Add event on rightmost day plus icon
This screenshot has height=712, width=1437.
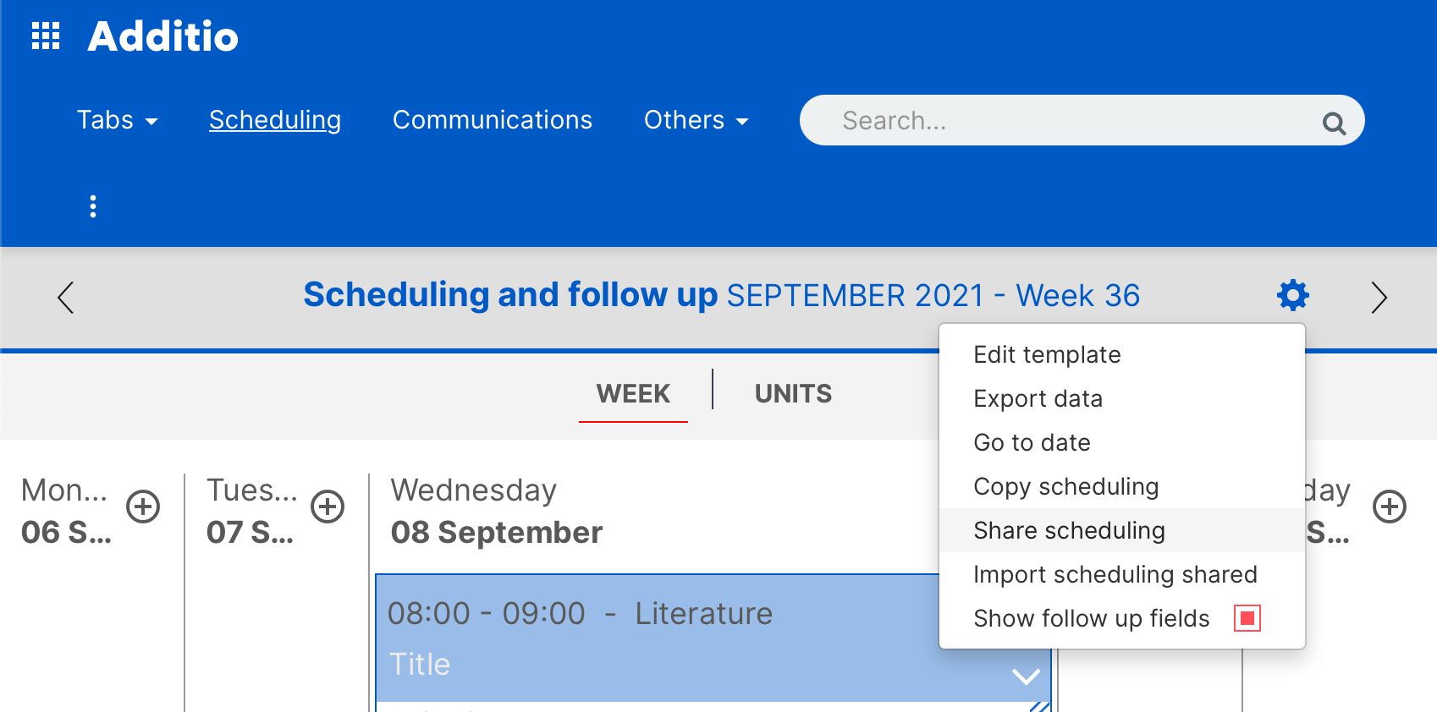point(1389,507)
